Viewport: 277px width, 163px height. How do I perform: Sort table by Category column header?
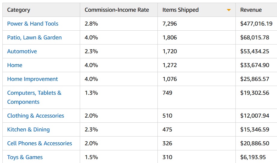[x=19, y=10]
